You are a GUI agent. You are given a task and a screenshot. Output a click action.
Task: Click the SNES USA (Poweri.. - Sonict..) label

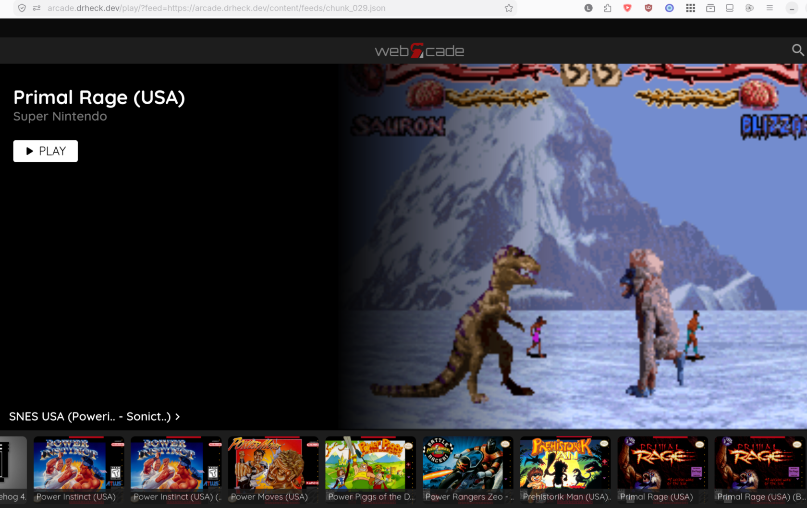pyautogui.click(x=90, y=417)
